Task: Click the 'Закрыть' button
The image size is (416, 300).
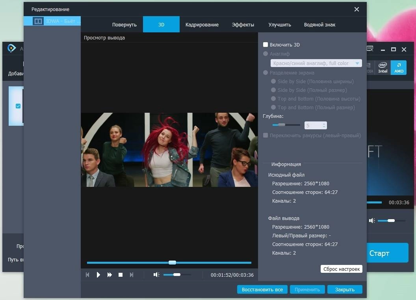Action: [x=345, y=289]
